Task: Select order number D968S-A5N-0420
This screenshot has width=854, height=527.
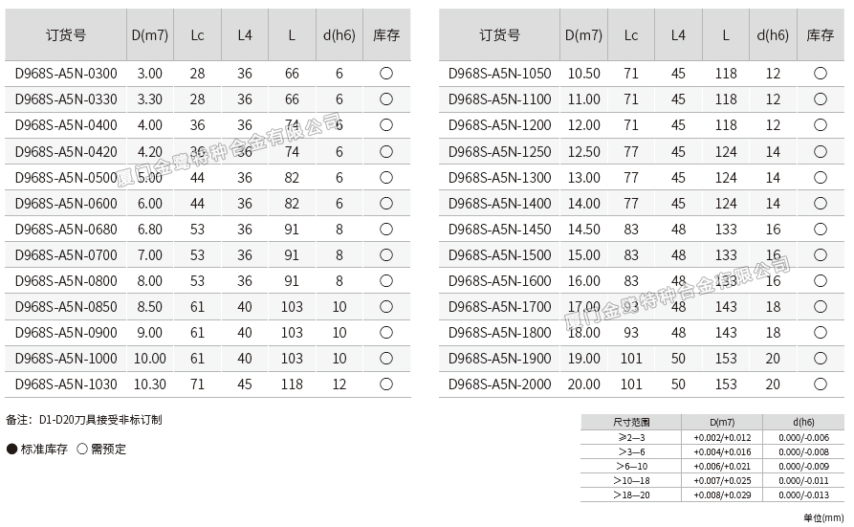Action: [x=66, y=151]
